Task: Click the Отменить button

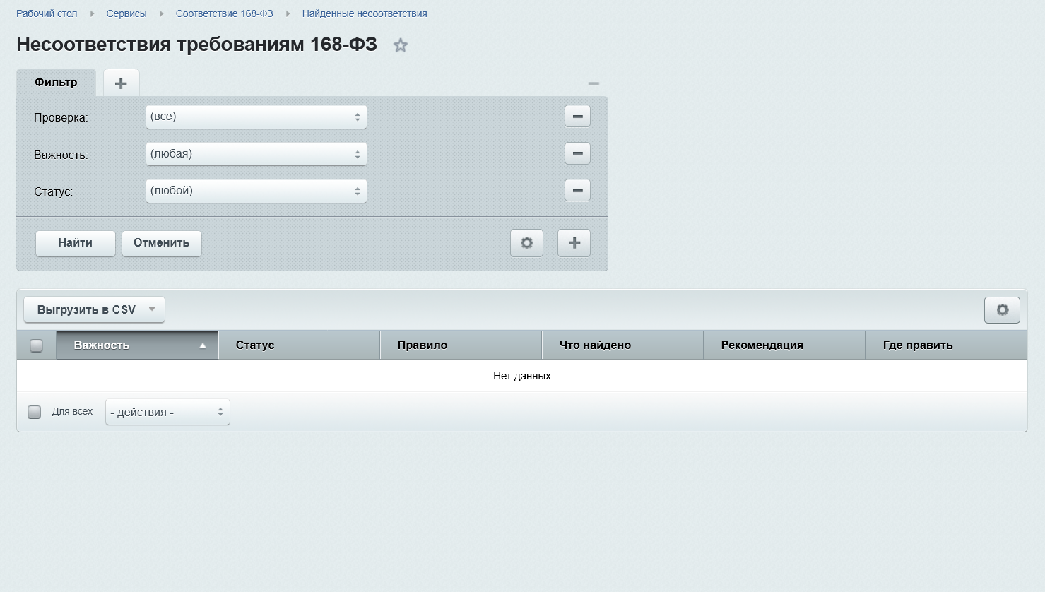Action: click(162, 243)
